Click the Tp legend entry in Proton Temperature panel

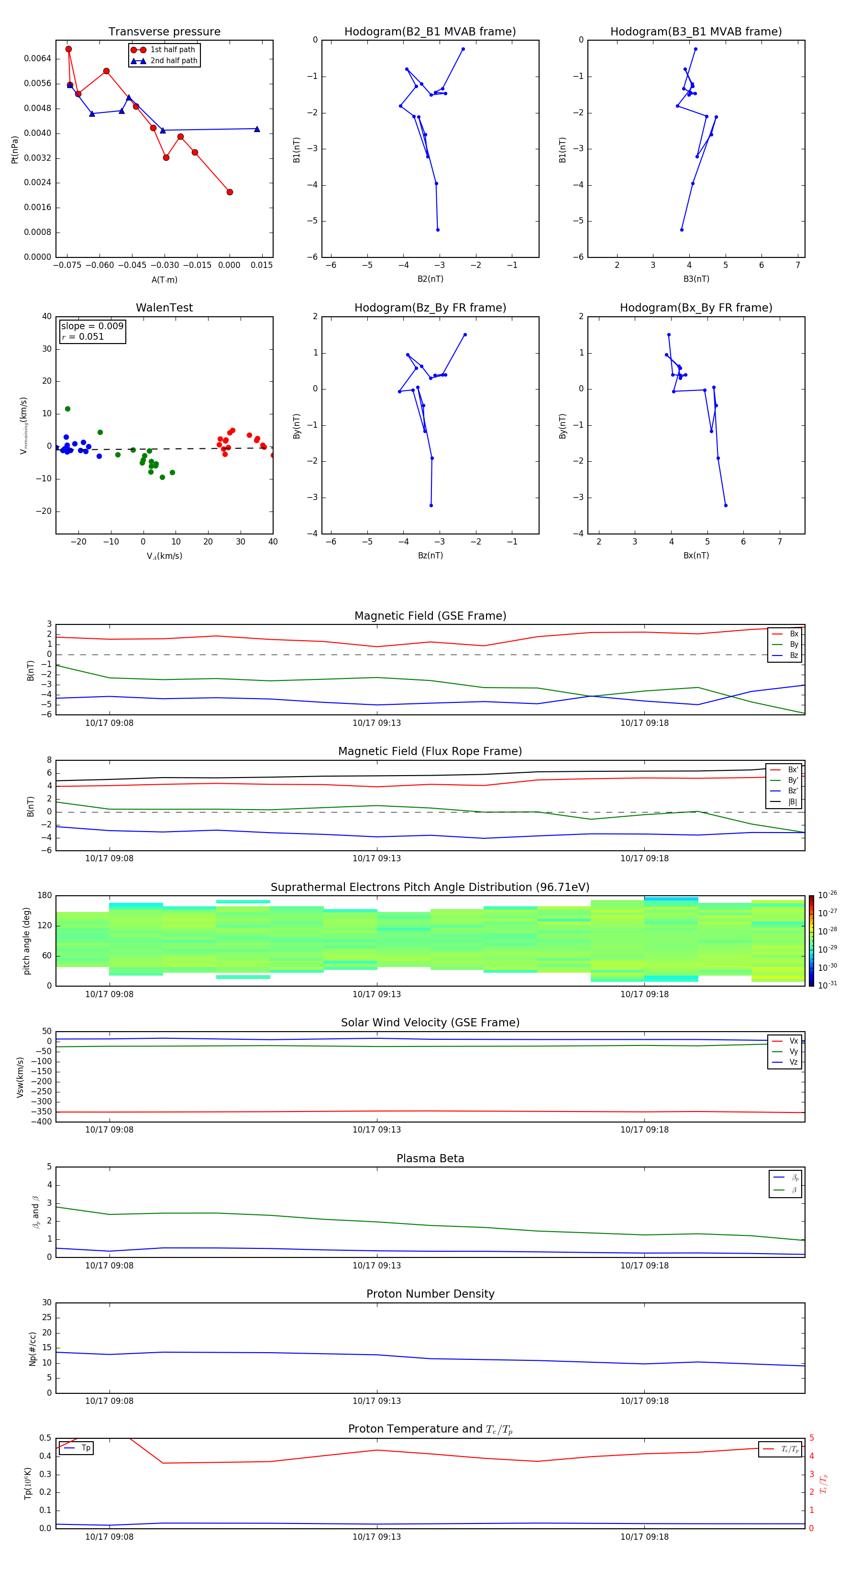click(x=77, y=1448)
